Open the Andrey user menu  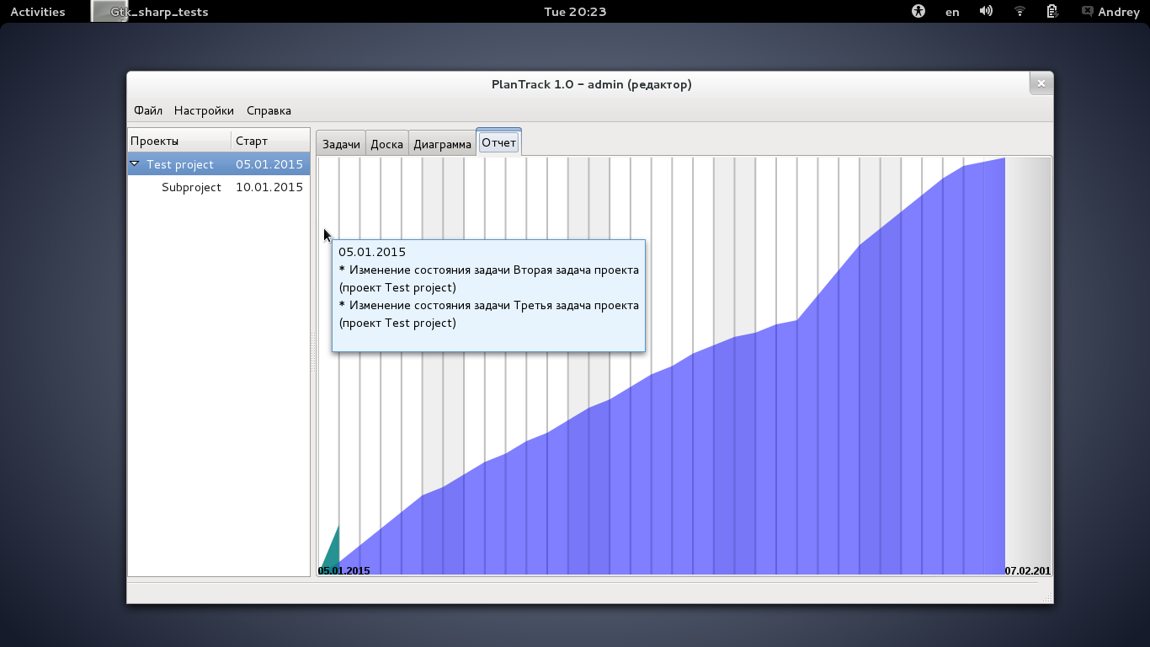1110,12
